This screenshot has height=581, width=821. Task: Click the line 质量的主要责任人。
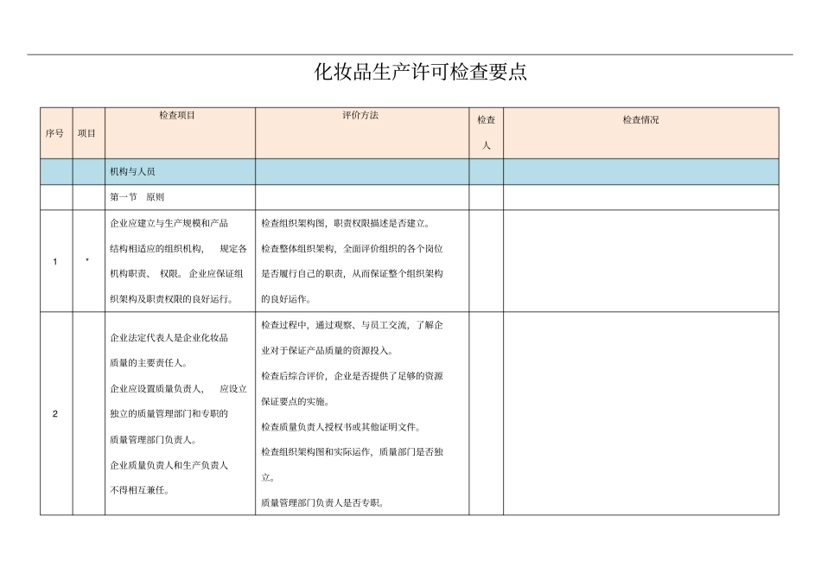click(149, 362)
